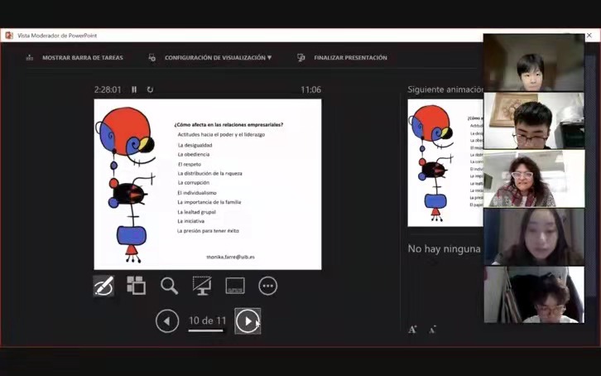Click slide line 'La corrupción'
Screen dimensions: 601x376
tap(194, 183)
